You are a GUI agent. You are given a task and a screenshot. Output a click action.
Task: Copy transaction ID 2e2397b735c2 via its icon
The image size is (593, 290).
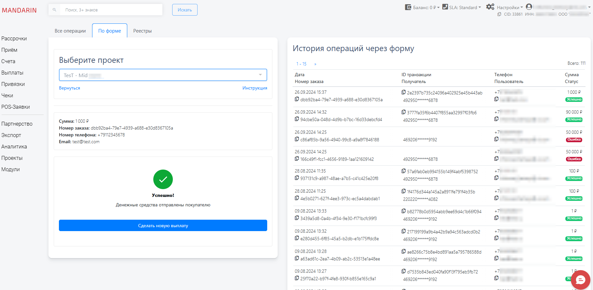(x=404, y=92)
